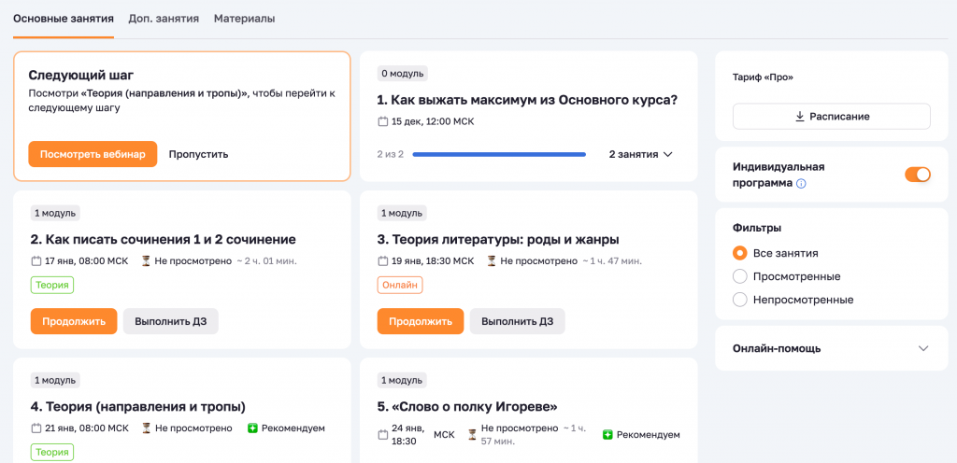Viewport: 957px width, 463px height.
Task: Click calendar icon beside 19 янв, 18:30 МСК
Action: click(x=383, y=261)
